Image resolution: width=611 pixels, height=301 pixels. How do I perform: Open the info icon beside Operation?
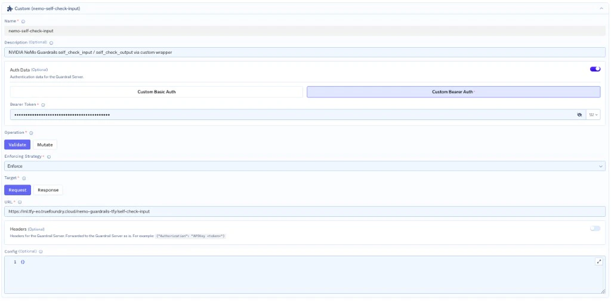click(x=31, y=133)
